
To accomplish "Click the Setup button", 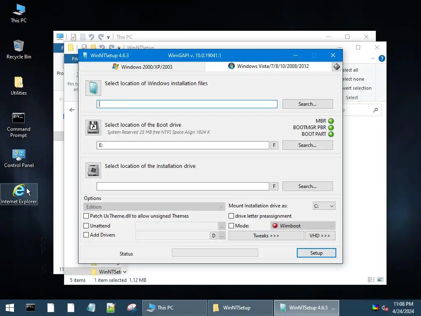I will (316, 253).
